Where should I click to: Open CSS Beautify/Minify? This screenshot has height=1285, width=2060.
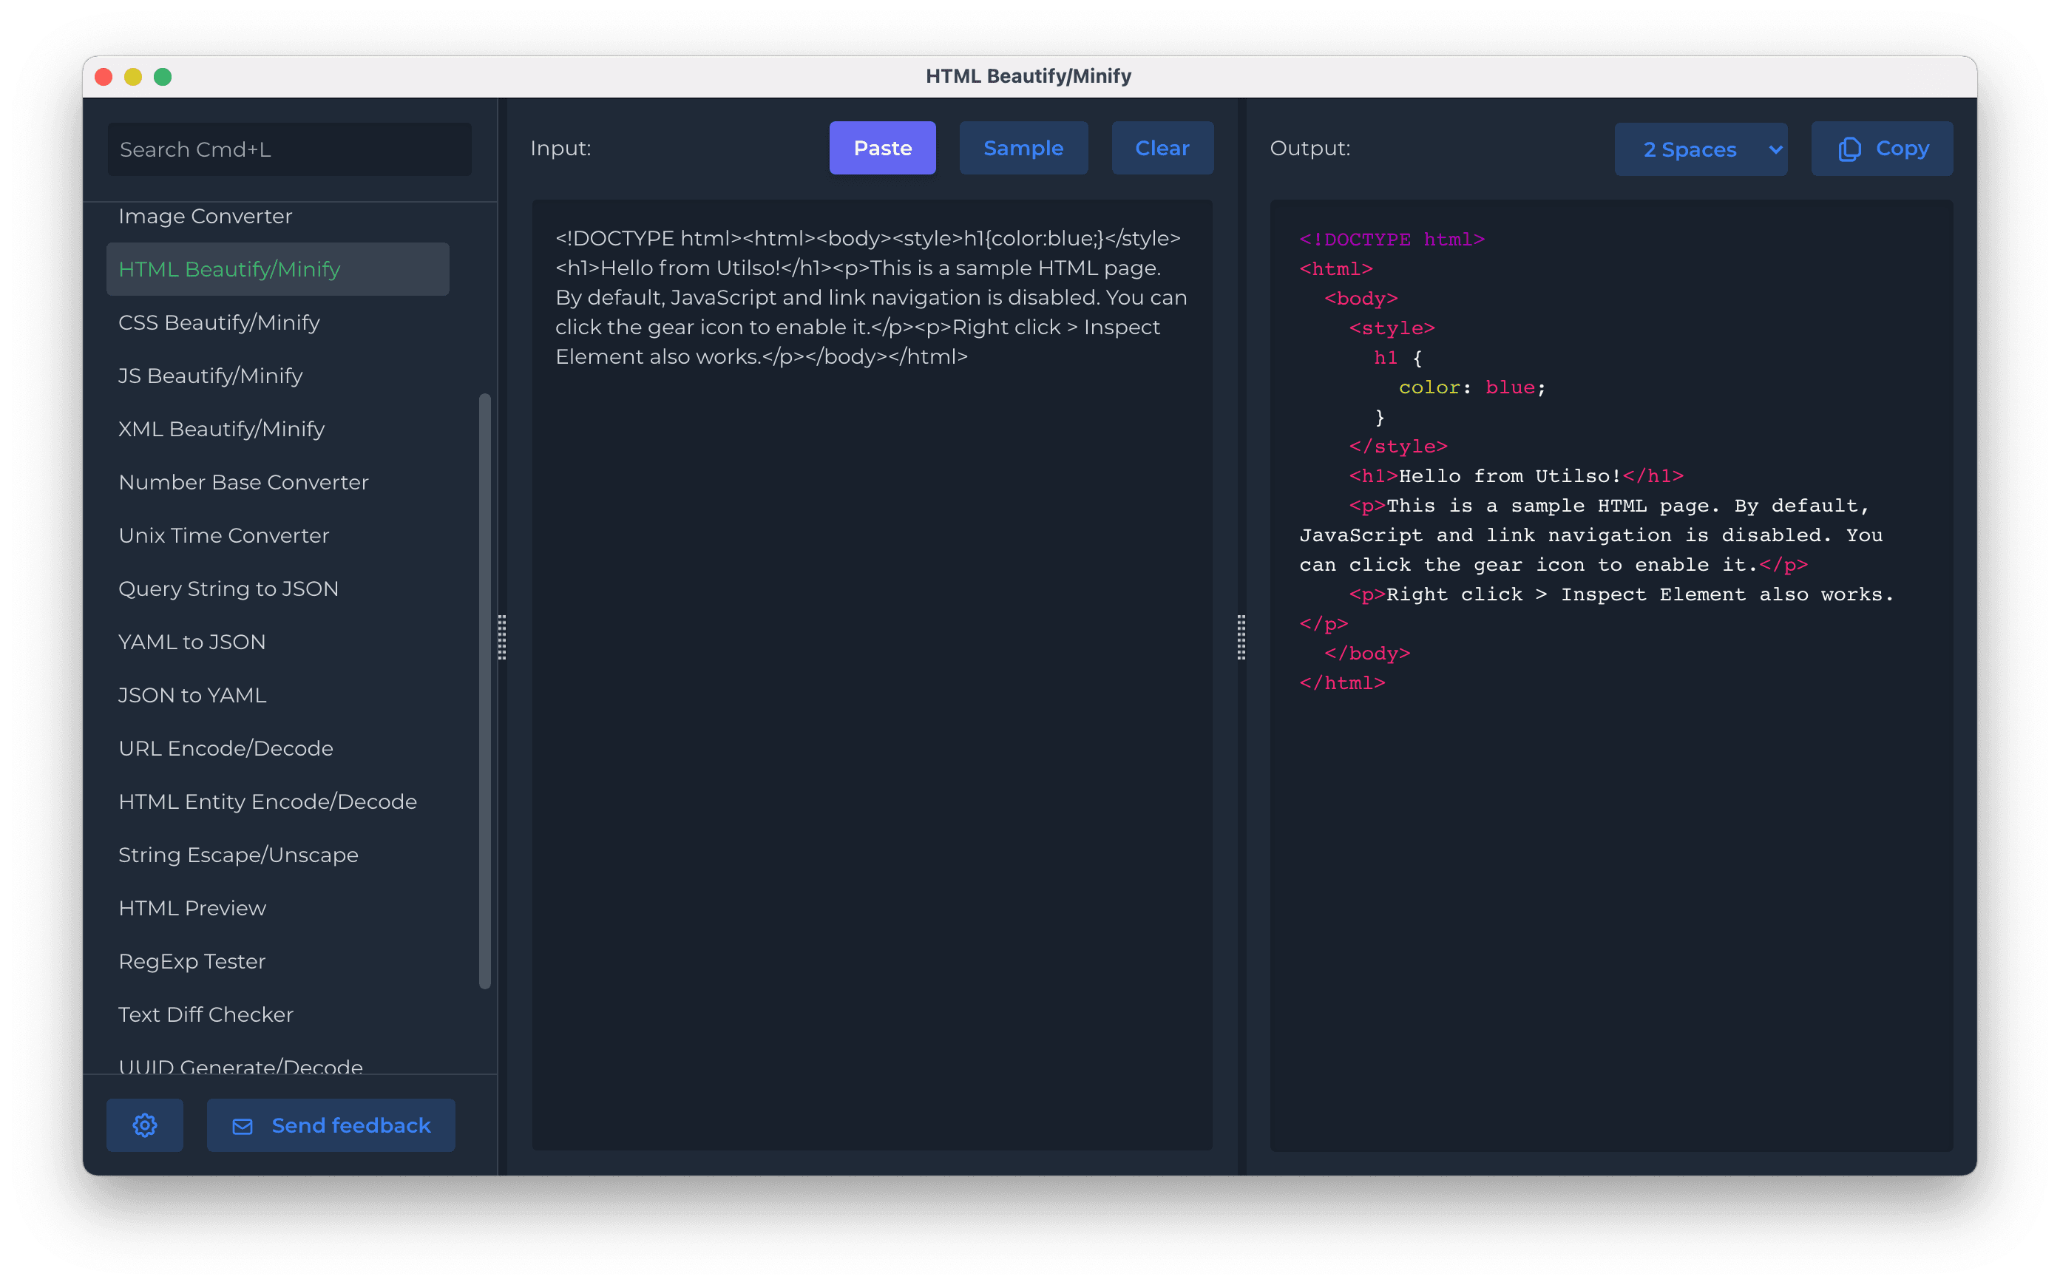click(218, 322)
